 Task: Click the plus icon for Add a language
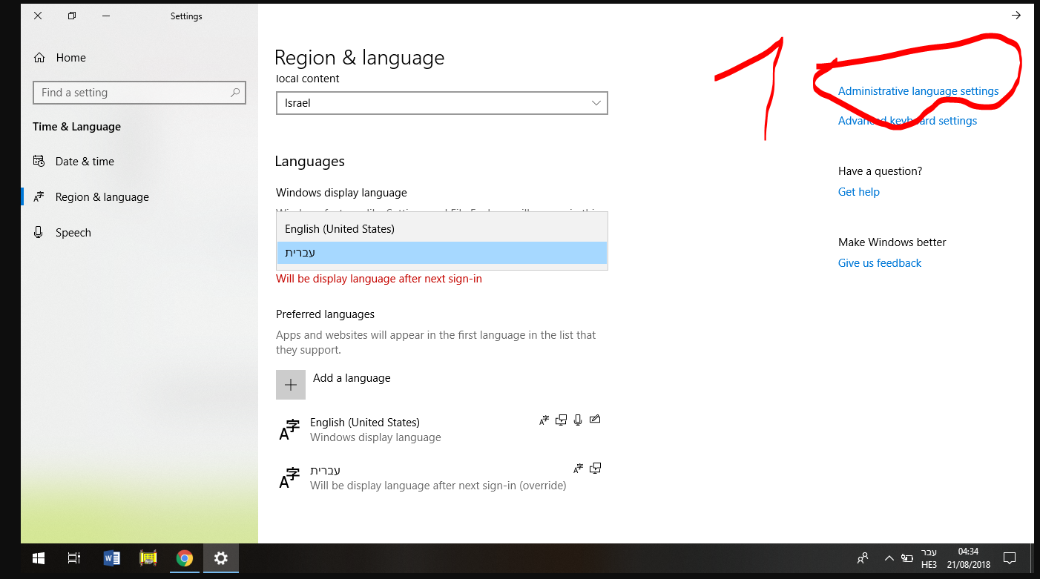(x=291, y=385)
